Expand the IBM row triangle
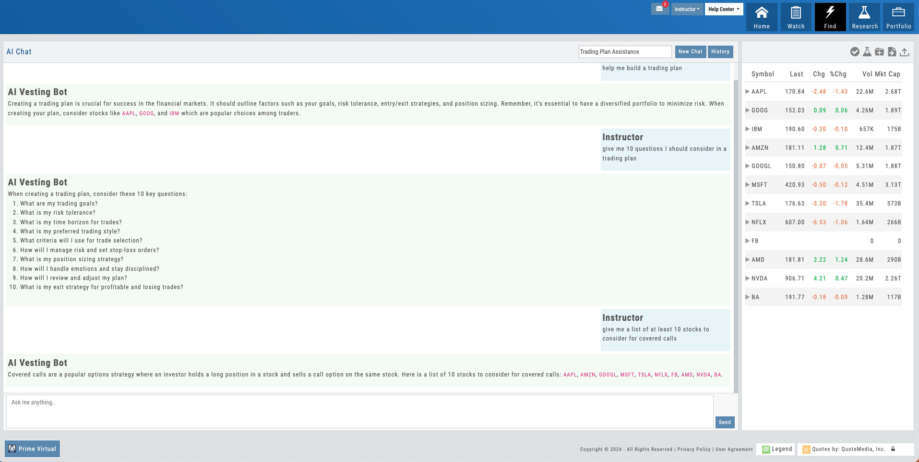The image size is (919, 462). pyautogui.click(x=748, y=129)
